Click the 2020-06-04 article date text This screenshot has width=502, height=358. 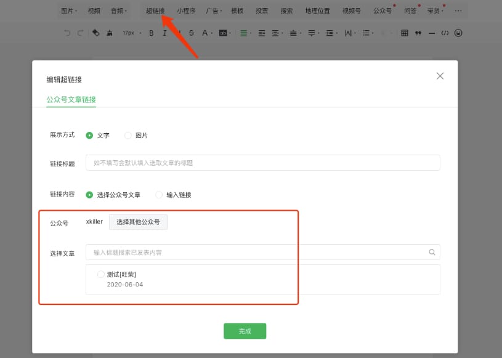click(x=125, y=285)
